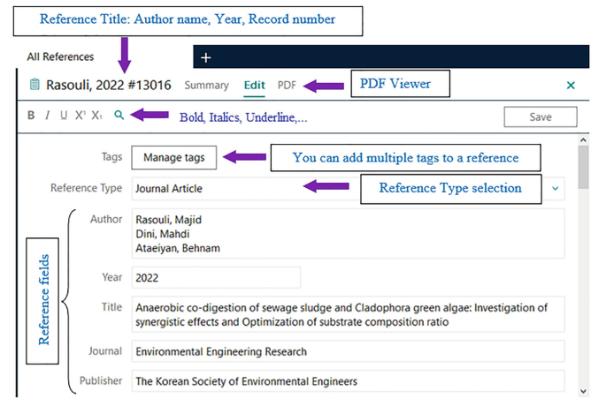Select the Edit tab

[255, 86]
